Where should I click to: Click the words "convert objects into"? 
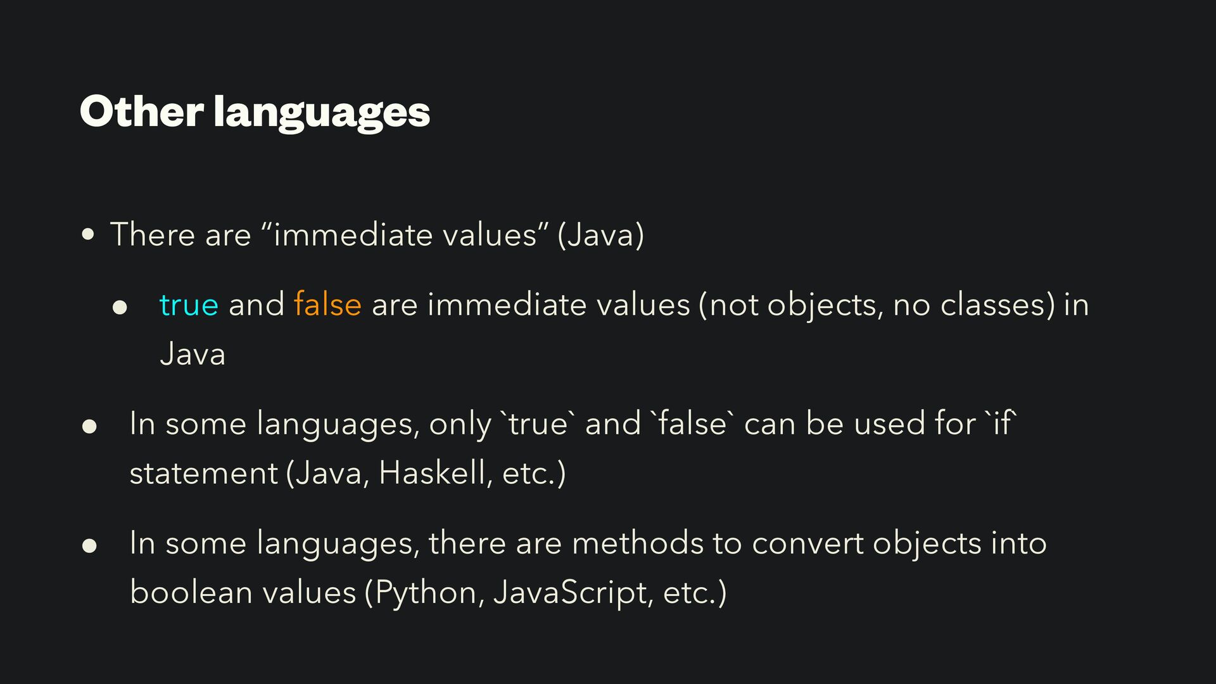899,544
